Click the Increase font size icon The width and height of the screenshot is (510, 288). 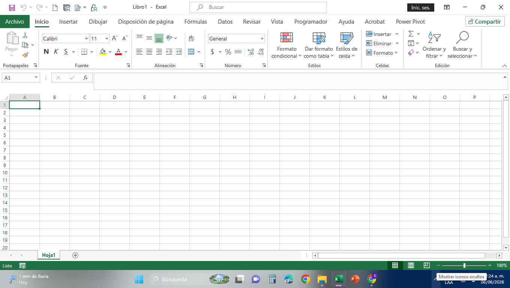(x=115, y=38)
